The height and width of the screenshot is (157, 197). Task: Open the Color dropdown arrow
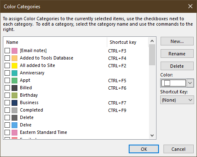coord(190,83)
